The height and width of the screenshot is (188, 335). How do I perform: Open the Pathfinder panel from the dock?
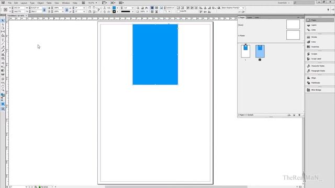point(320,83)
